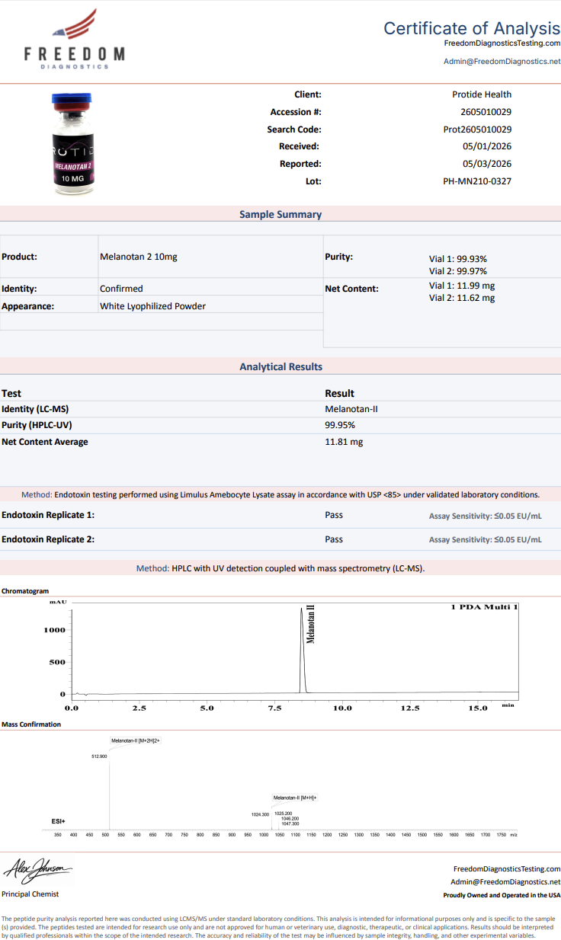Click the Melanotan-II identity result
The image size is (561, 940).
(351, 409)
